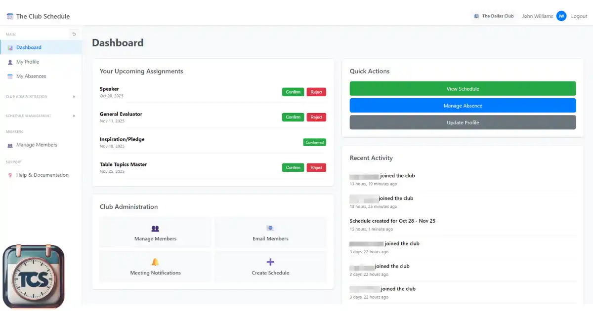
Task: Click the TCS clock logo image
Action: coord(34,276)
